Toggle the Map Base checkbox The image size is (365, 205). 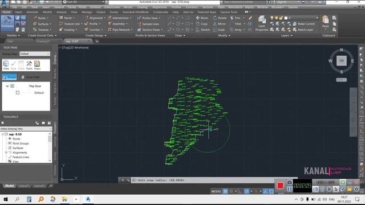(x=13, y=86)
